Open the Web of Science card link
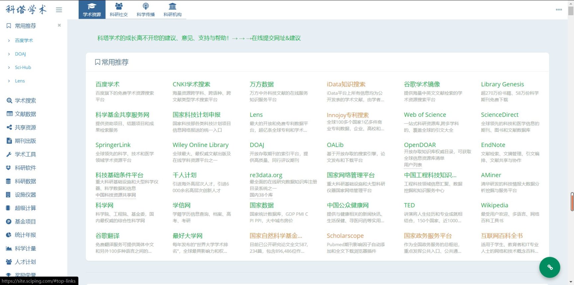The width and height of the screenshot is (574, 285). (425, 115)
